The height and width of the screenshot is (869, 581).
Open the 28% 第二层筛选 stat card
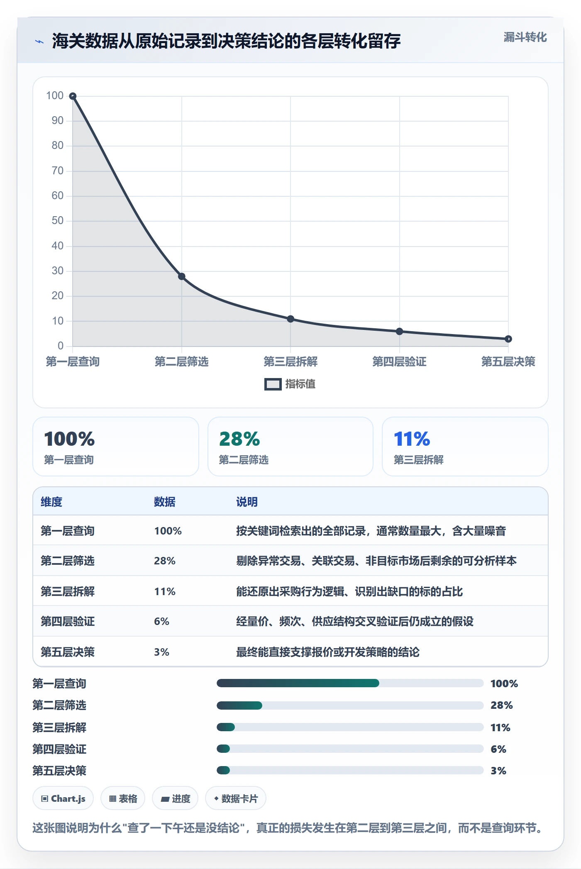[x=290, y=447]
